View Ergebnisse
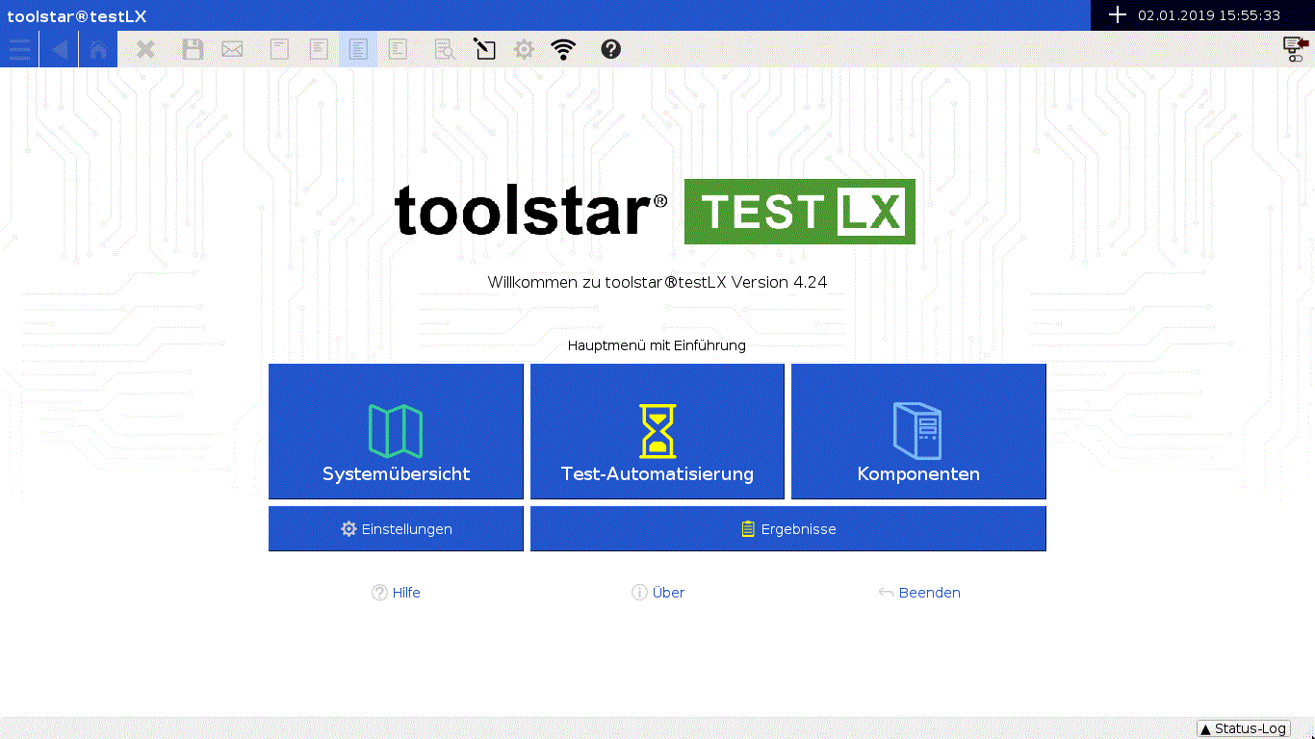Screen dimensions: 1315x739 tap(787, 528)
